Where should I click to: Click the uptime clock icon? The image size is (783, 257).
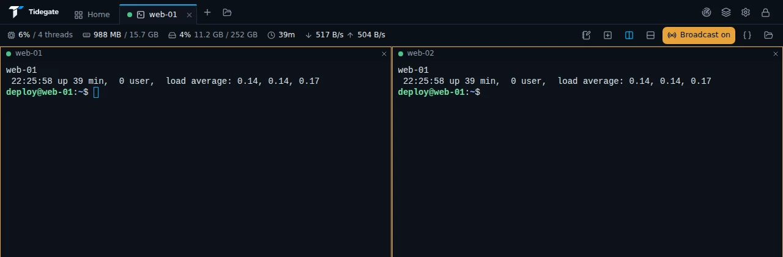pyautogui.click(x=271, y=35)
